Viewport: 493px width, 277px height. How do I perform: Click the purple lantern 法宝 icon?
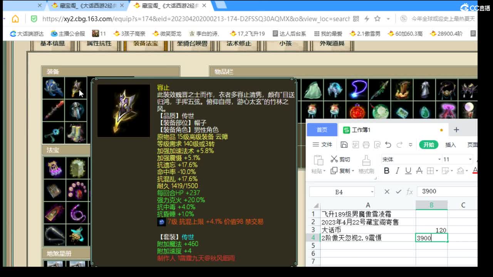click(x=54, y=167)
